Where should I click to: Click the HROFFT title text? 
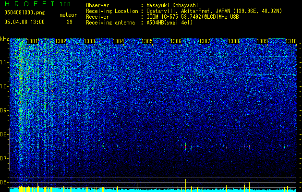30,4
